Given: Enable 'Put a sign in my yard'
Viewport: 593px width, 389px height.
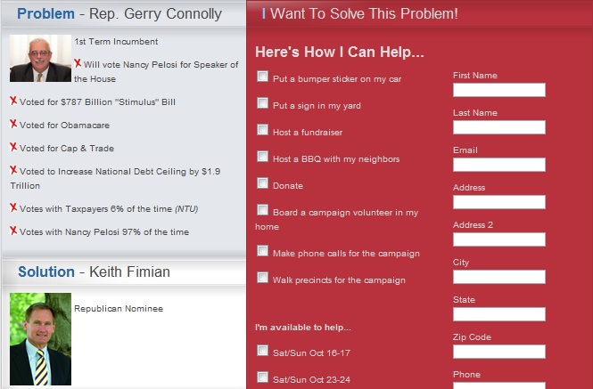Looking at the screenshot, I should (262, 103).
